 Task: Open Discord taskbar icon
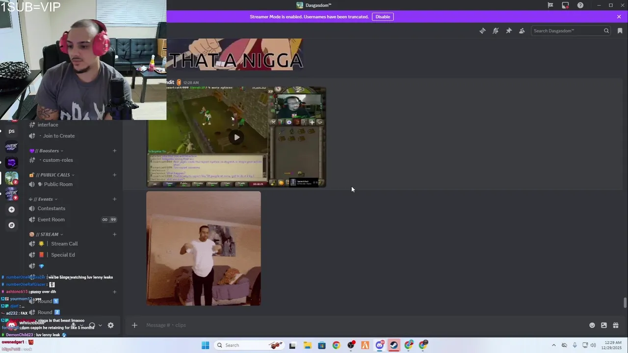[380, 345]
